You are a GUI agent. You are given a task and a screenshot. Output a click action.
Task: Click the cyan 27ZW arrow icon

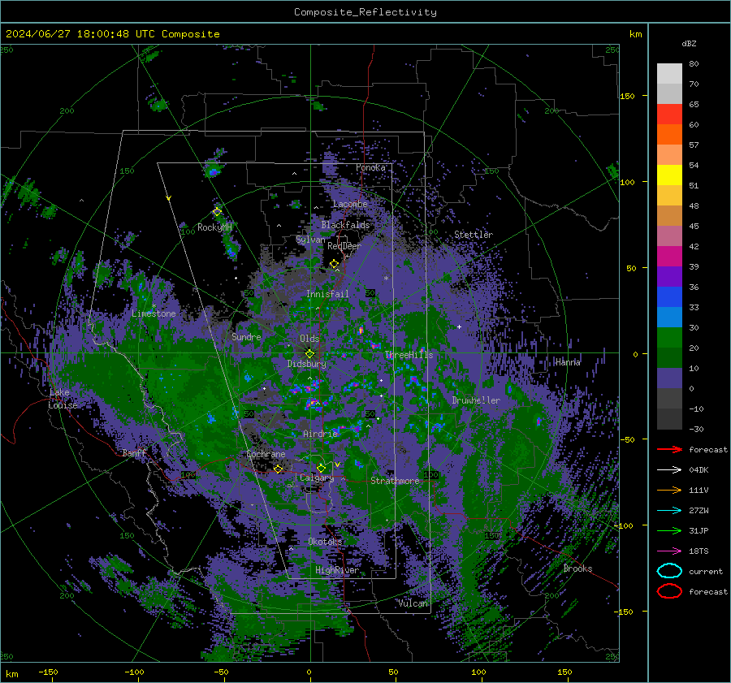tap(669, 511)
